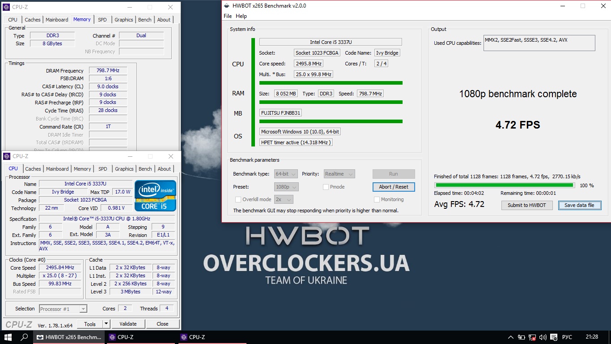Viewport: 611px width, 344px height.
Task: Click the Level 3 cache 3 MBytes value
Action: [x=131, y=292]
